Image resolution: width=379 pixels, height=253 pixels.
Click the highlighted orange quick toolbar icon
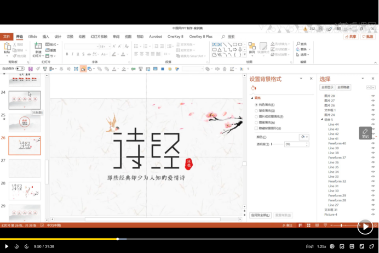click(x=83, y=69)
